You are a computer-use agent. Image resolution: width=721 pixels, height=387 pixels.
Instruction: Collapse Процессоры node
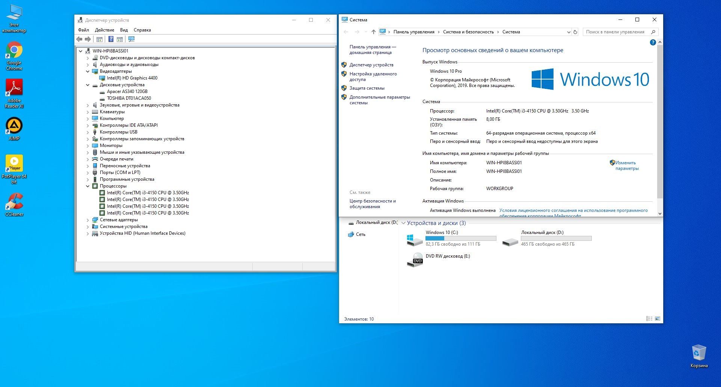[x=88, y=186]
